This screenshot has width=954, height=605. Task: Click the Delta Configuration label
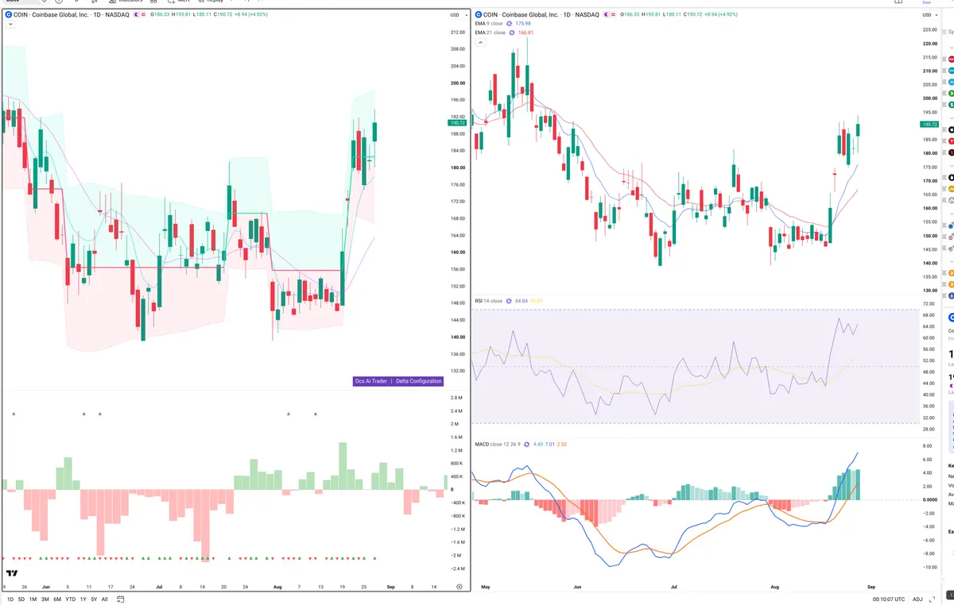[x=419, y=381]
